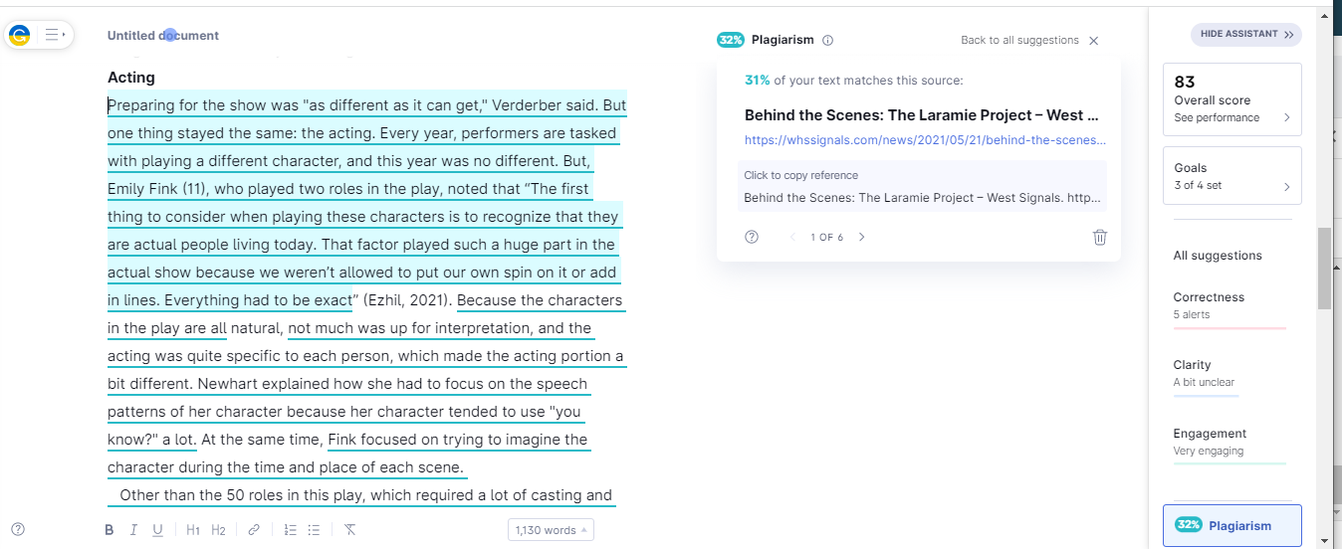Open the whssignals.com source link
This screenshot has height=549, width=1342.
pyautogui.click(x=925, y=140)
